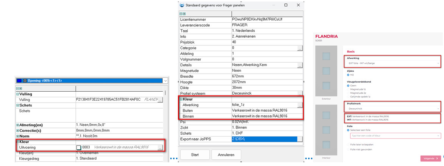Click the Volgende button
Viewport: 444px width, 166px height.
tap(431, 158)
